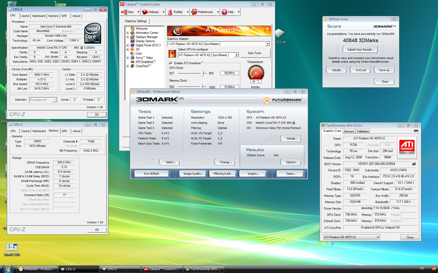Switch to About tab in bottom CPU-Z window
The width and height of the screenshot is (438, 273).
click(76, 131)
